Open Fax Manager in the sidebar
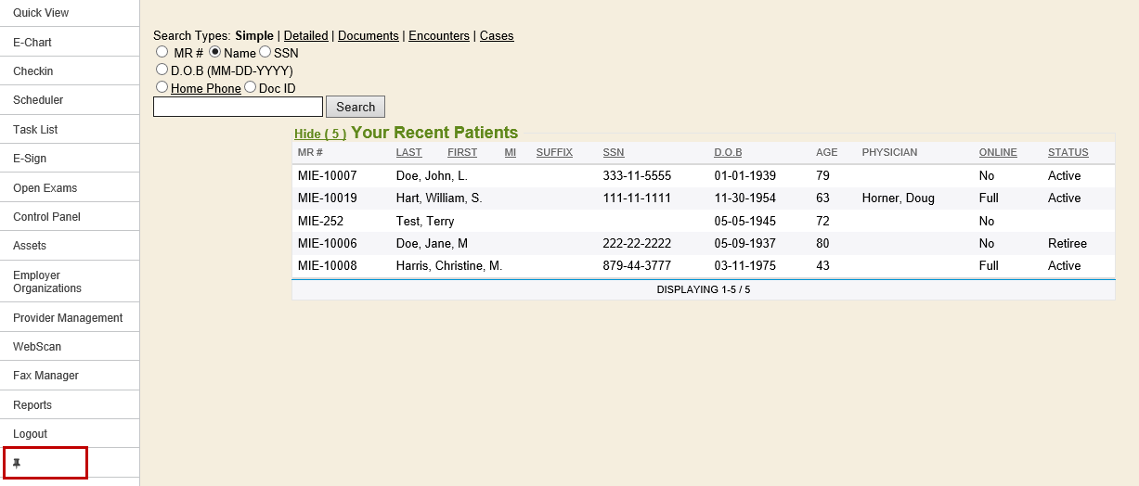 click(45, 376)
